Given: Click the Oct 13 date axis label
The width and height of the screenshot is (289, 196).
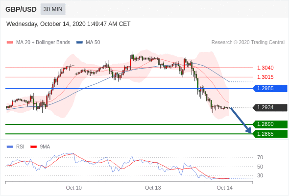Looking at the screenshot, I should [x=153, y=188].
